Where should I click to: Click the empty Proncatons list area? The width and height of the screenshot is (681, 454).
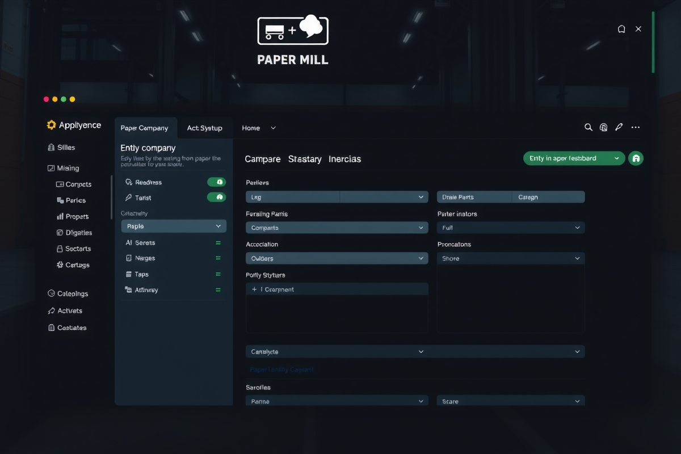pyautogui.click(x=511, y=299)
